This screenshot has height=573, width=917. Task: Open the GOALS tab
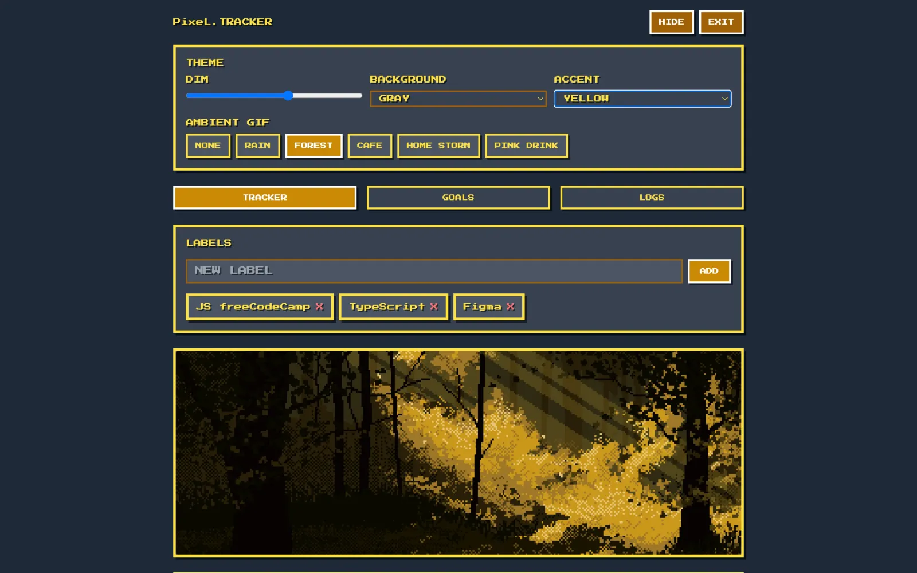(x=458, y=198)
